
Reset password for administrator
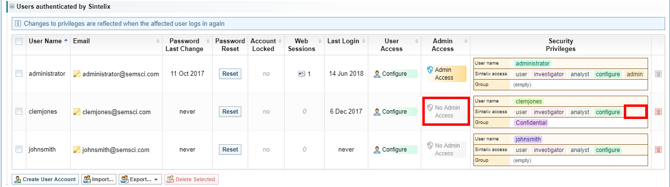pyautogui.click(x=230, y=74)
